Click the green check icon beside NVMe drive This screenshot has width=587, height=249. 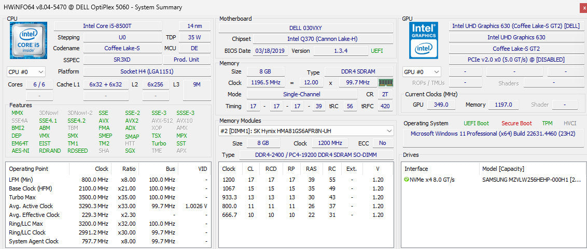coord(407,180)
